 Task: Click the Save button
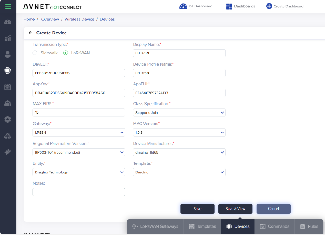[x=197, y=209]
